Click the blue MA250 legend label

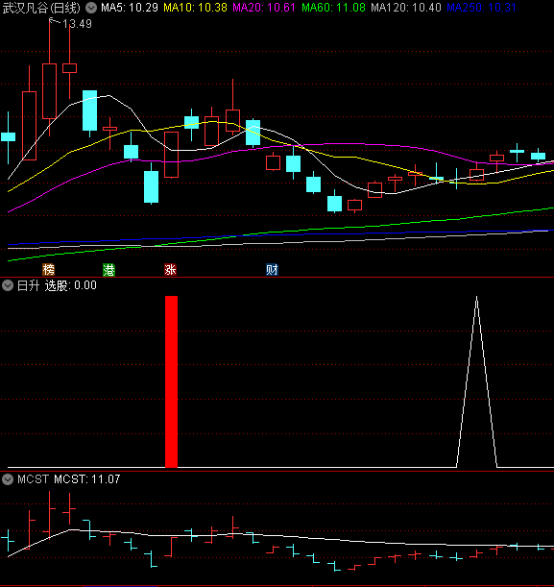coord(481,8)
